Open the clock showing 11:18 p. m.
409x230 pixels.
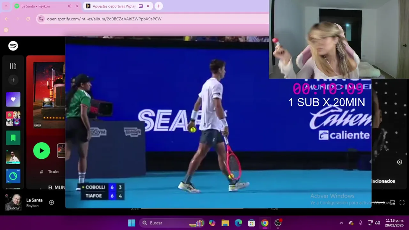tap(394, 223)
